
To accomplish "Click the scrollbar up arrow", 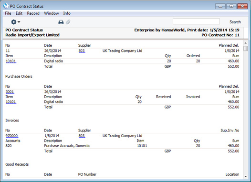I will [246, 43].
